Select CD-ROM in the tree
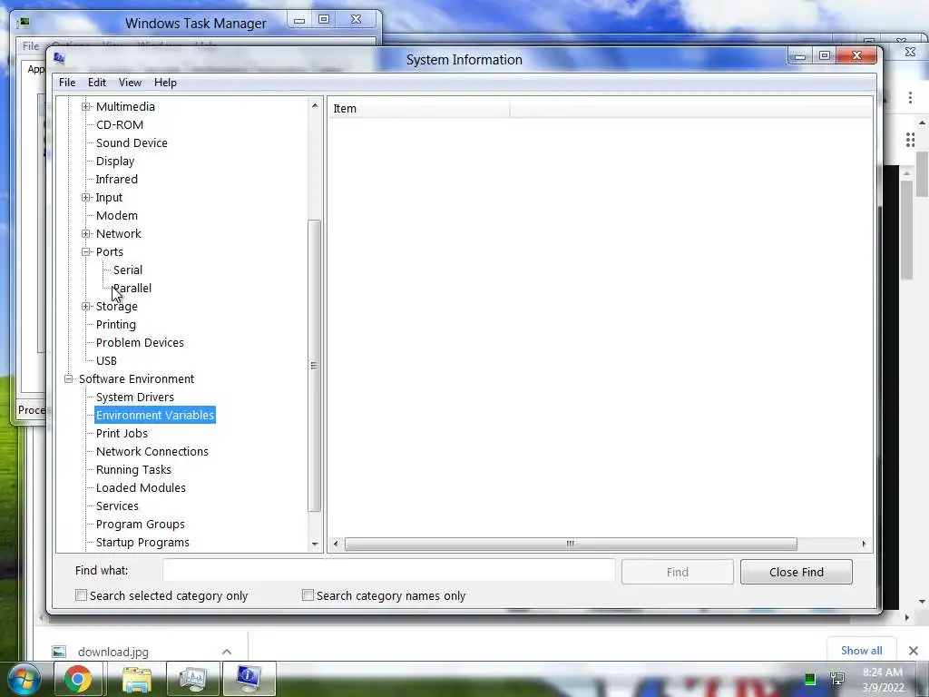This screenshot has width=929, height=697. (x=120, y=125)
